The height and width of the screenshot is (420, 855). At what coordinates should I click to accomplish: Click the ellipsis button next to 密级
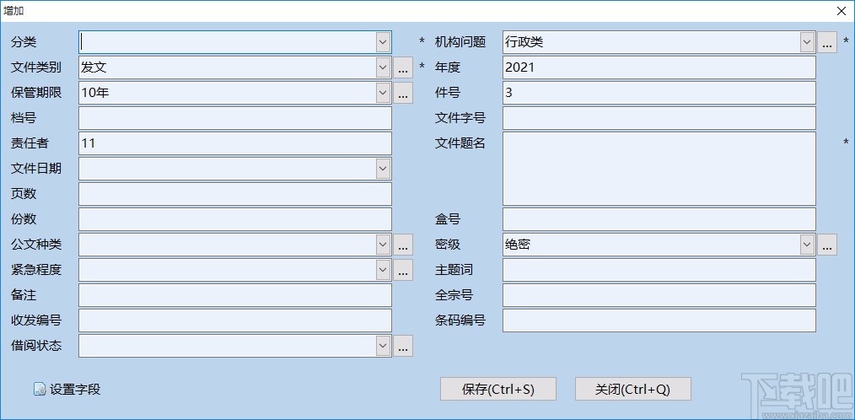tap(827, 245)
